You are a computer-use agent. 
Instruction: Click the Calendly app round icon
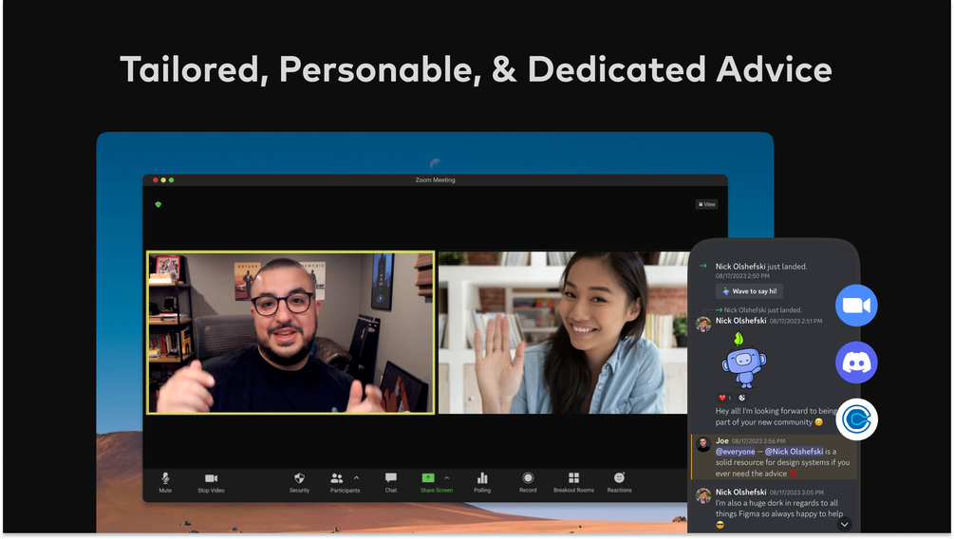click(856, 419)
